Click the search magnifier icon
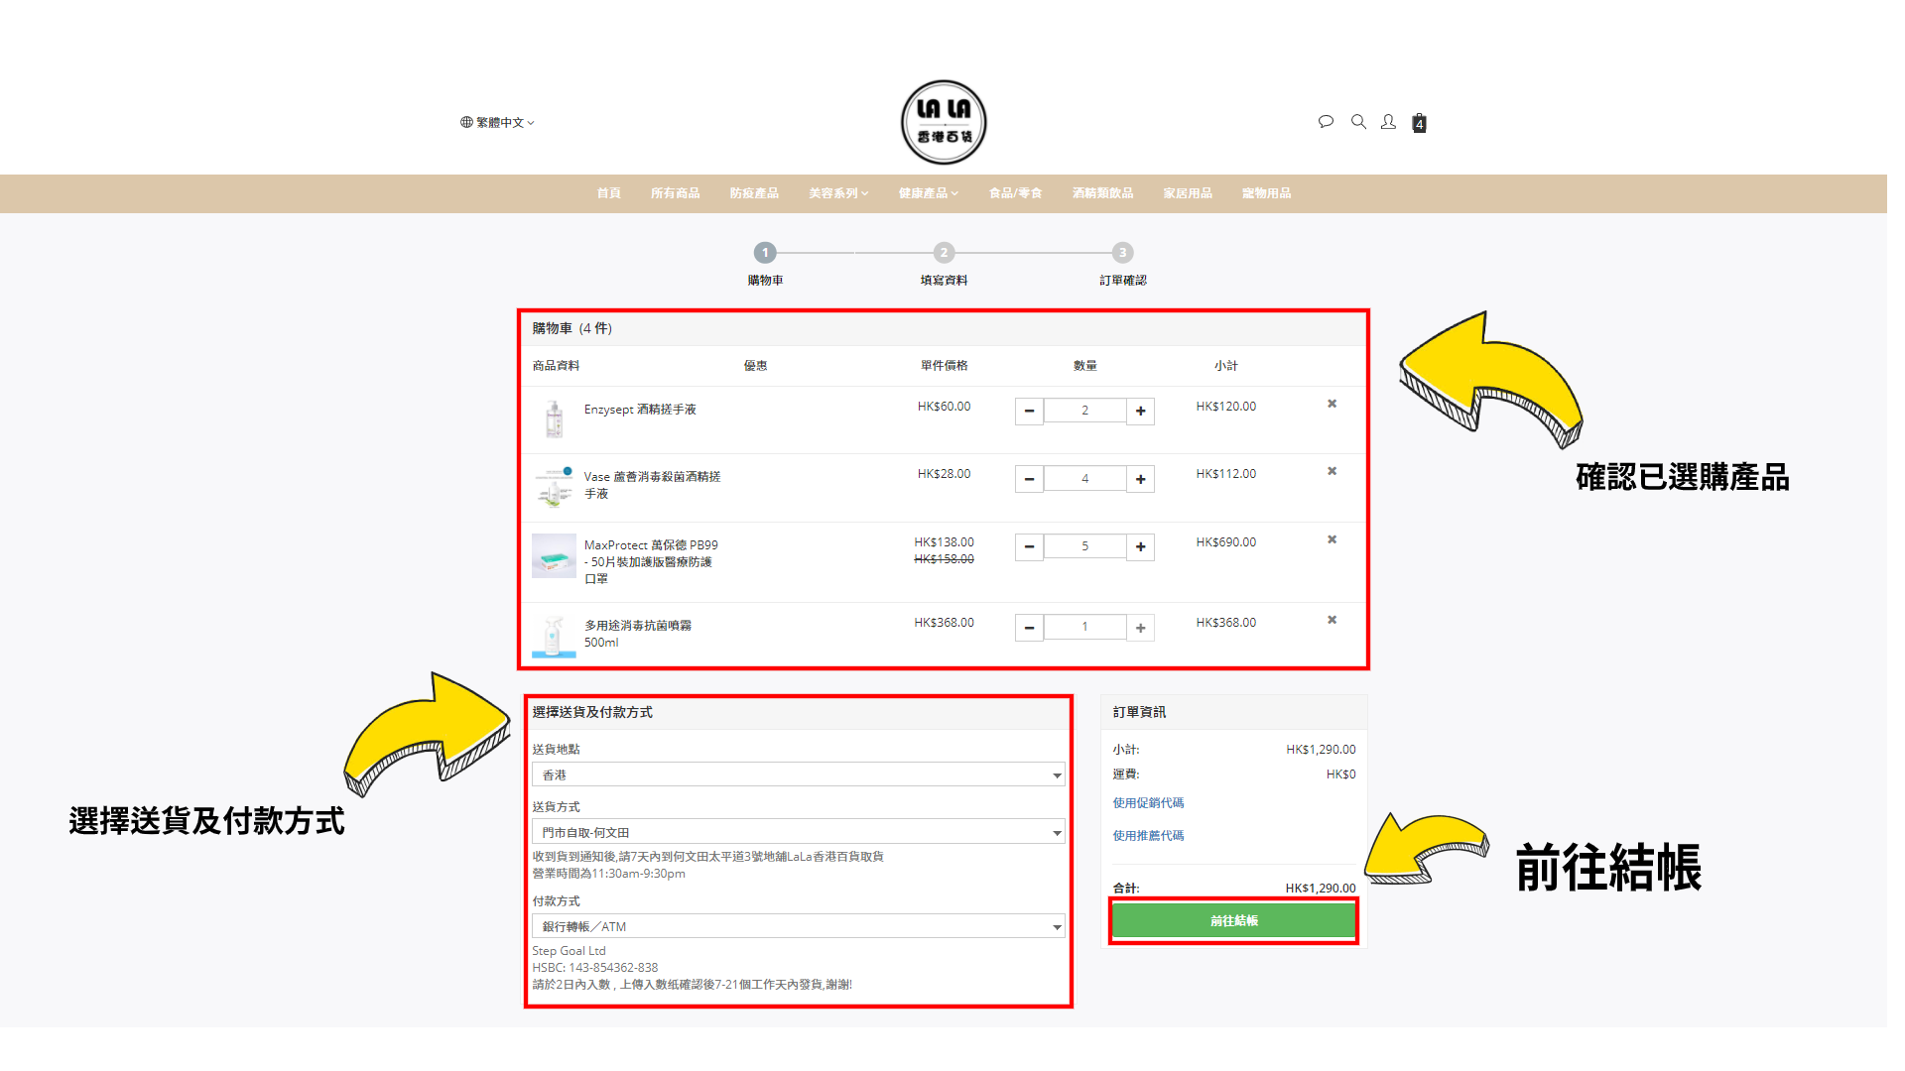This screenshot has width=1905, height=1071. (1358, 122)
